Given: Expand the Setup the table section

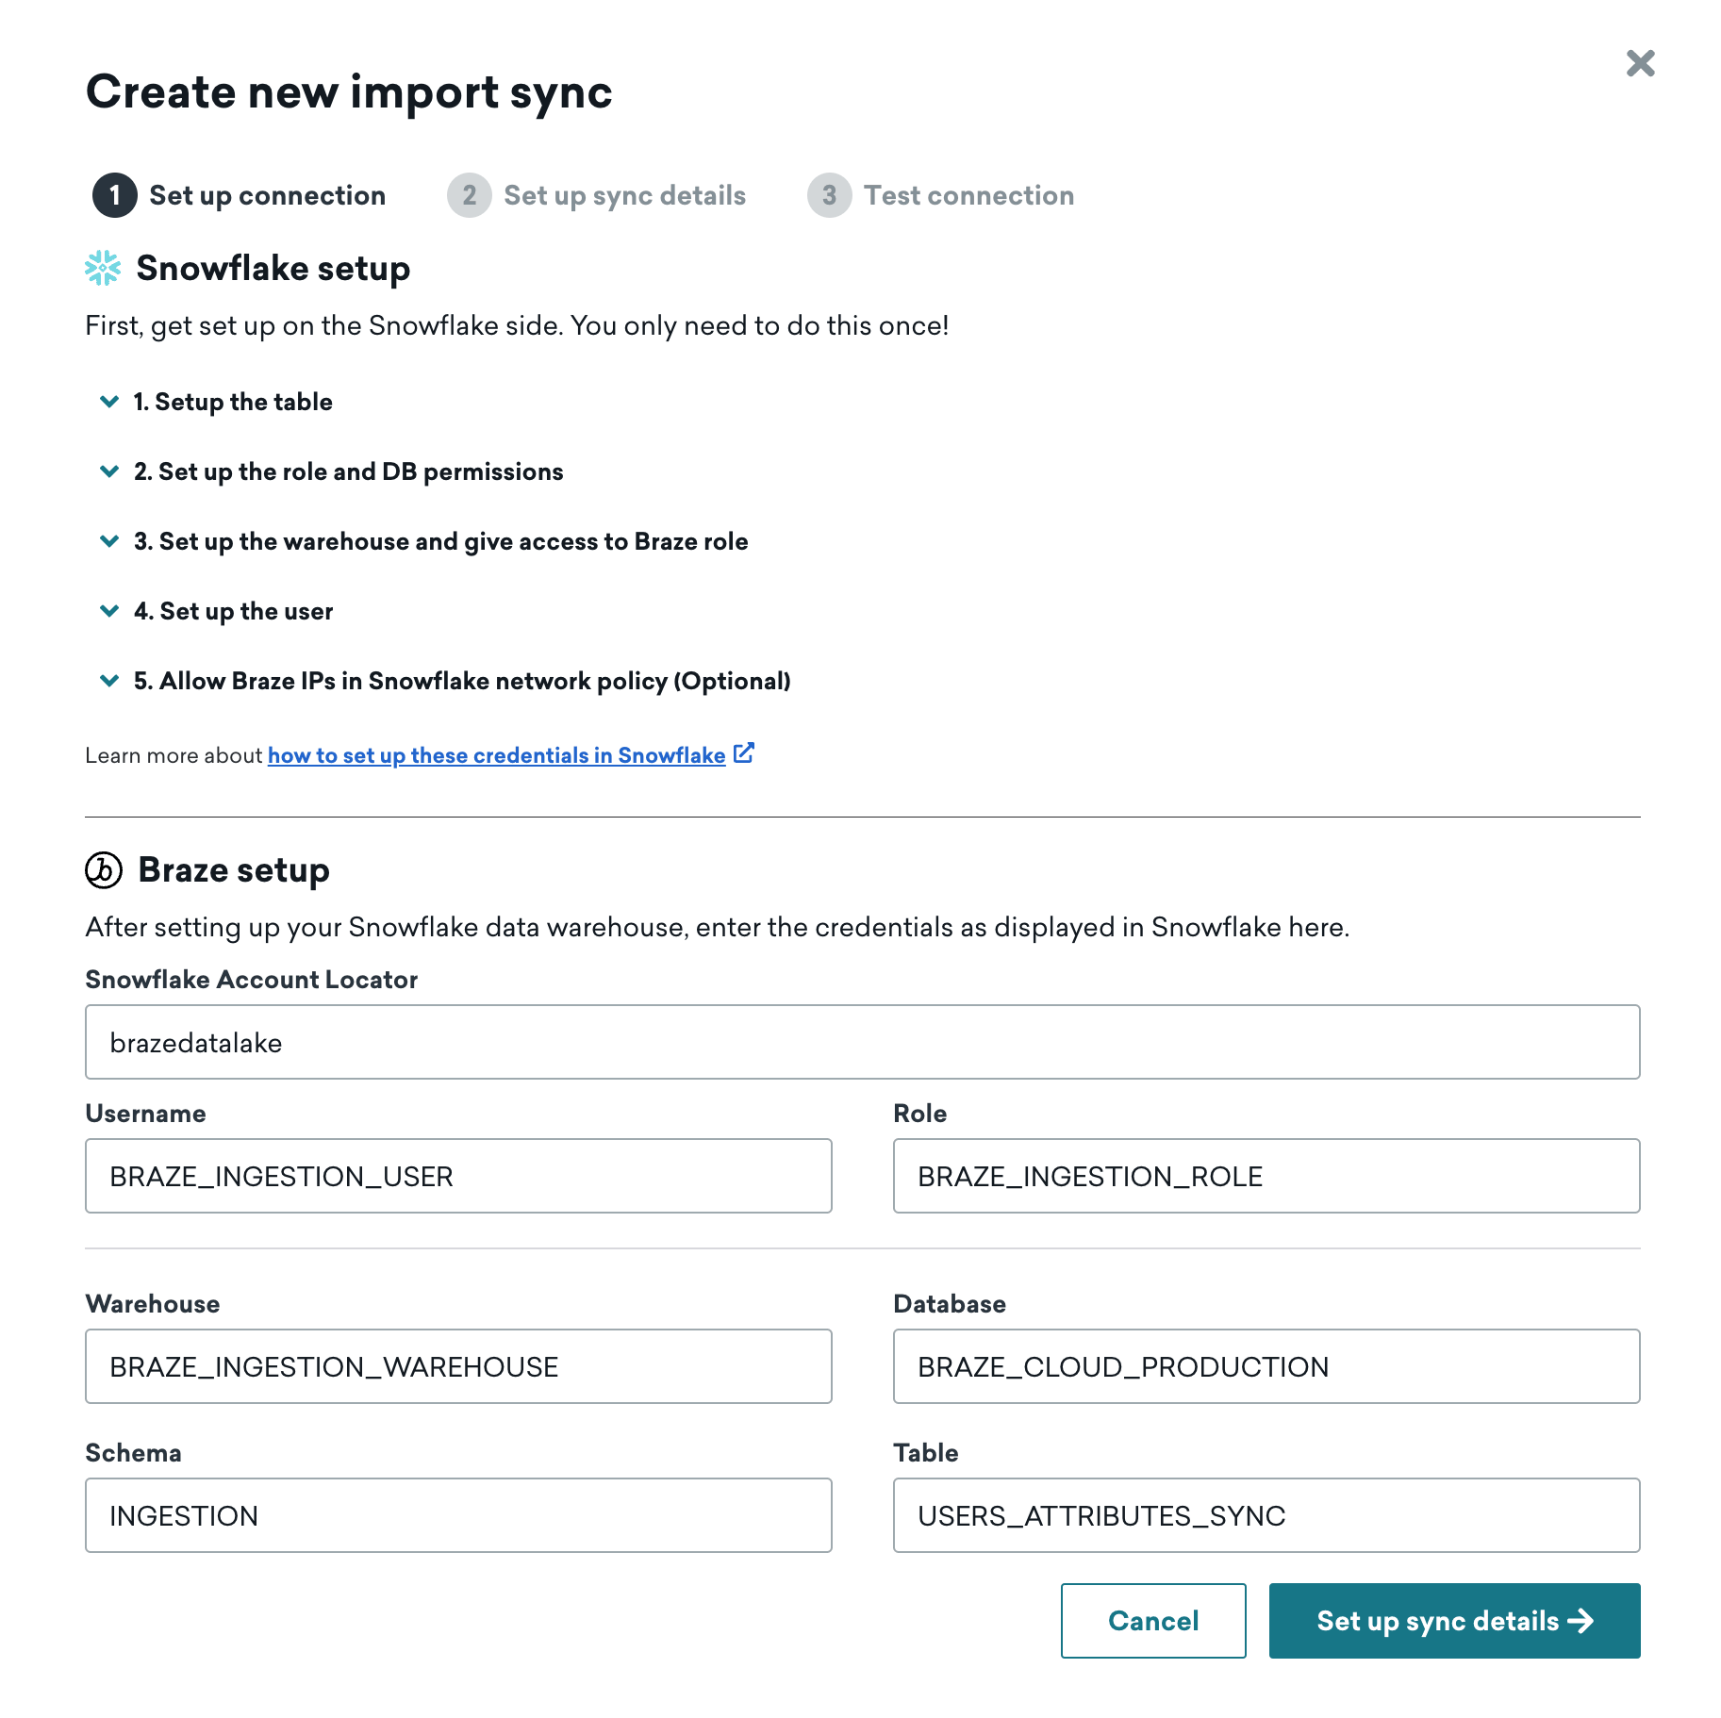Looking at the screenshot, I should 109,402.
